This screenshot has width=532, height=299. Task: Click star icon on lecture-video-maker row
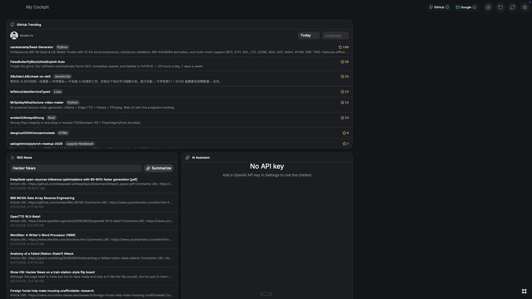coord(342,102)
